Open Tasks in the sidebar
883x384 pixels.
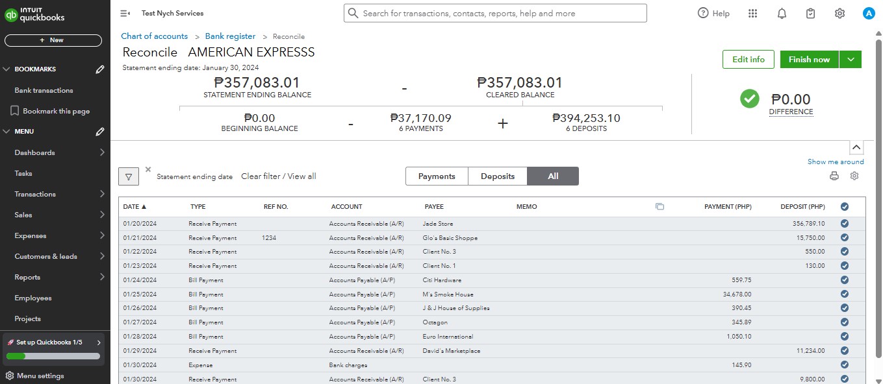[x=23, y=173]
